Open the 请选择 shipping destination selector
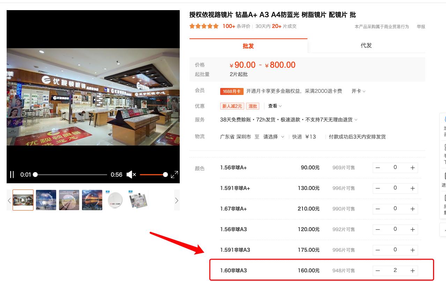The image size is (446, 281). pos(271,137)
